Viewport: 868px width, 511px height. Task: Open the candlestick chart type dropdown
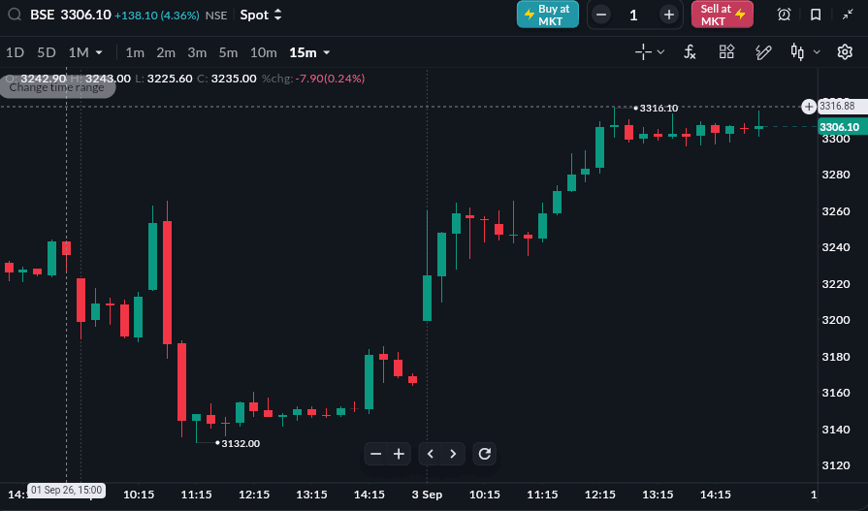tap(817, 52)
